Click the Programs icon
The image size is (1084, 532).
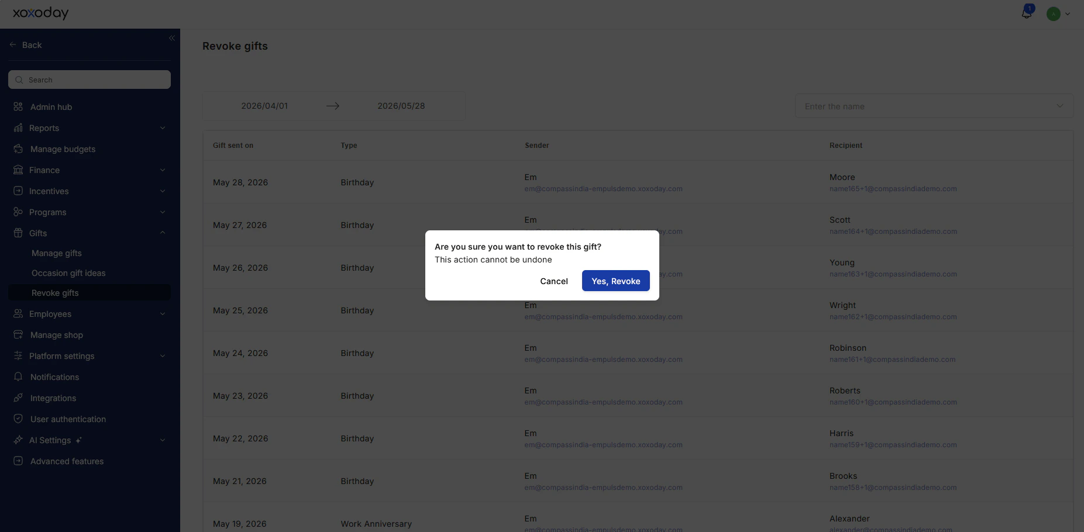pyautogui.click(x=18, y=212)
